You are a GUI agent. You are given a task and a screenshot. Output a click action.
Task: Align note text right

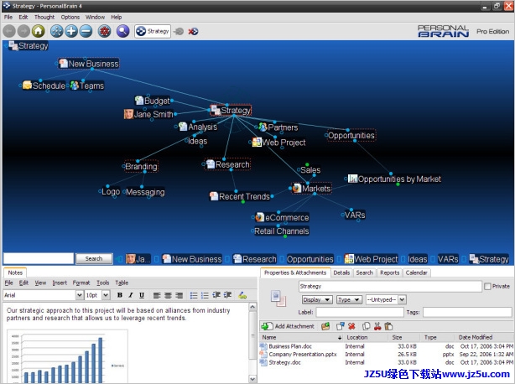[x=179, y=295]
